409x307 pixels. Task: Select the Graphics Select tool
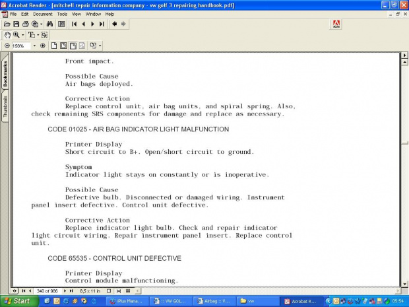pyautogui.click(x=44, y=35)
